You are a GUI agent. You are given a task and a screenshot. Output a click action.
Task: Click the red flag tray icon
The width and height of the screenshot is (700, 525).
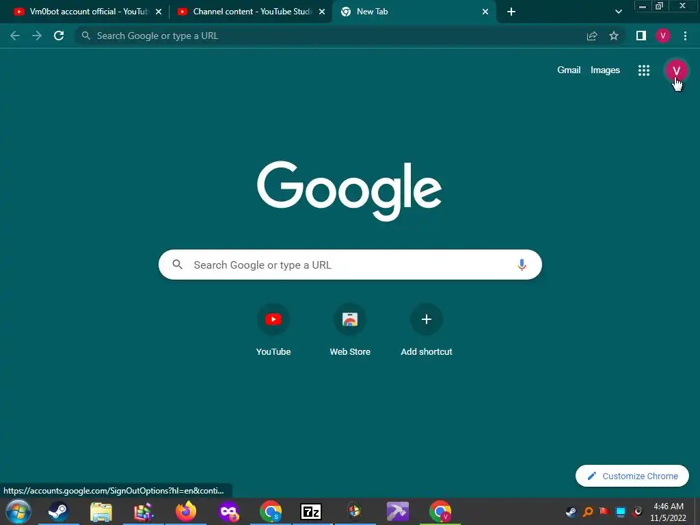[604, 511]
